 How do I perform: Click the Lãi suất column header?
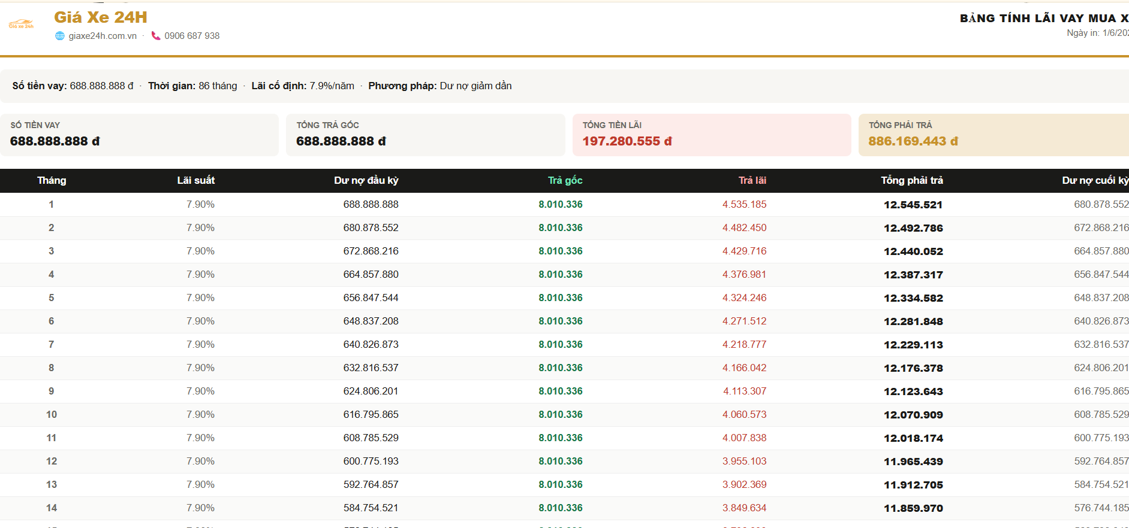196,180
